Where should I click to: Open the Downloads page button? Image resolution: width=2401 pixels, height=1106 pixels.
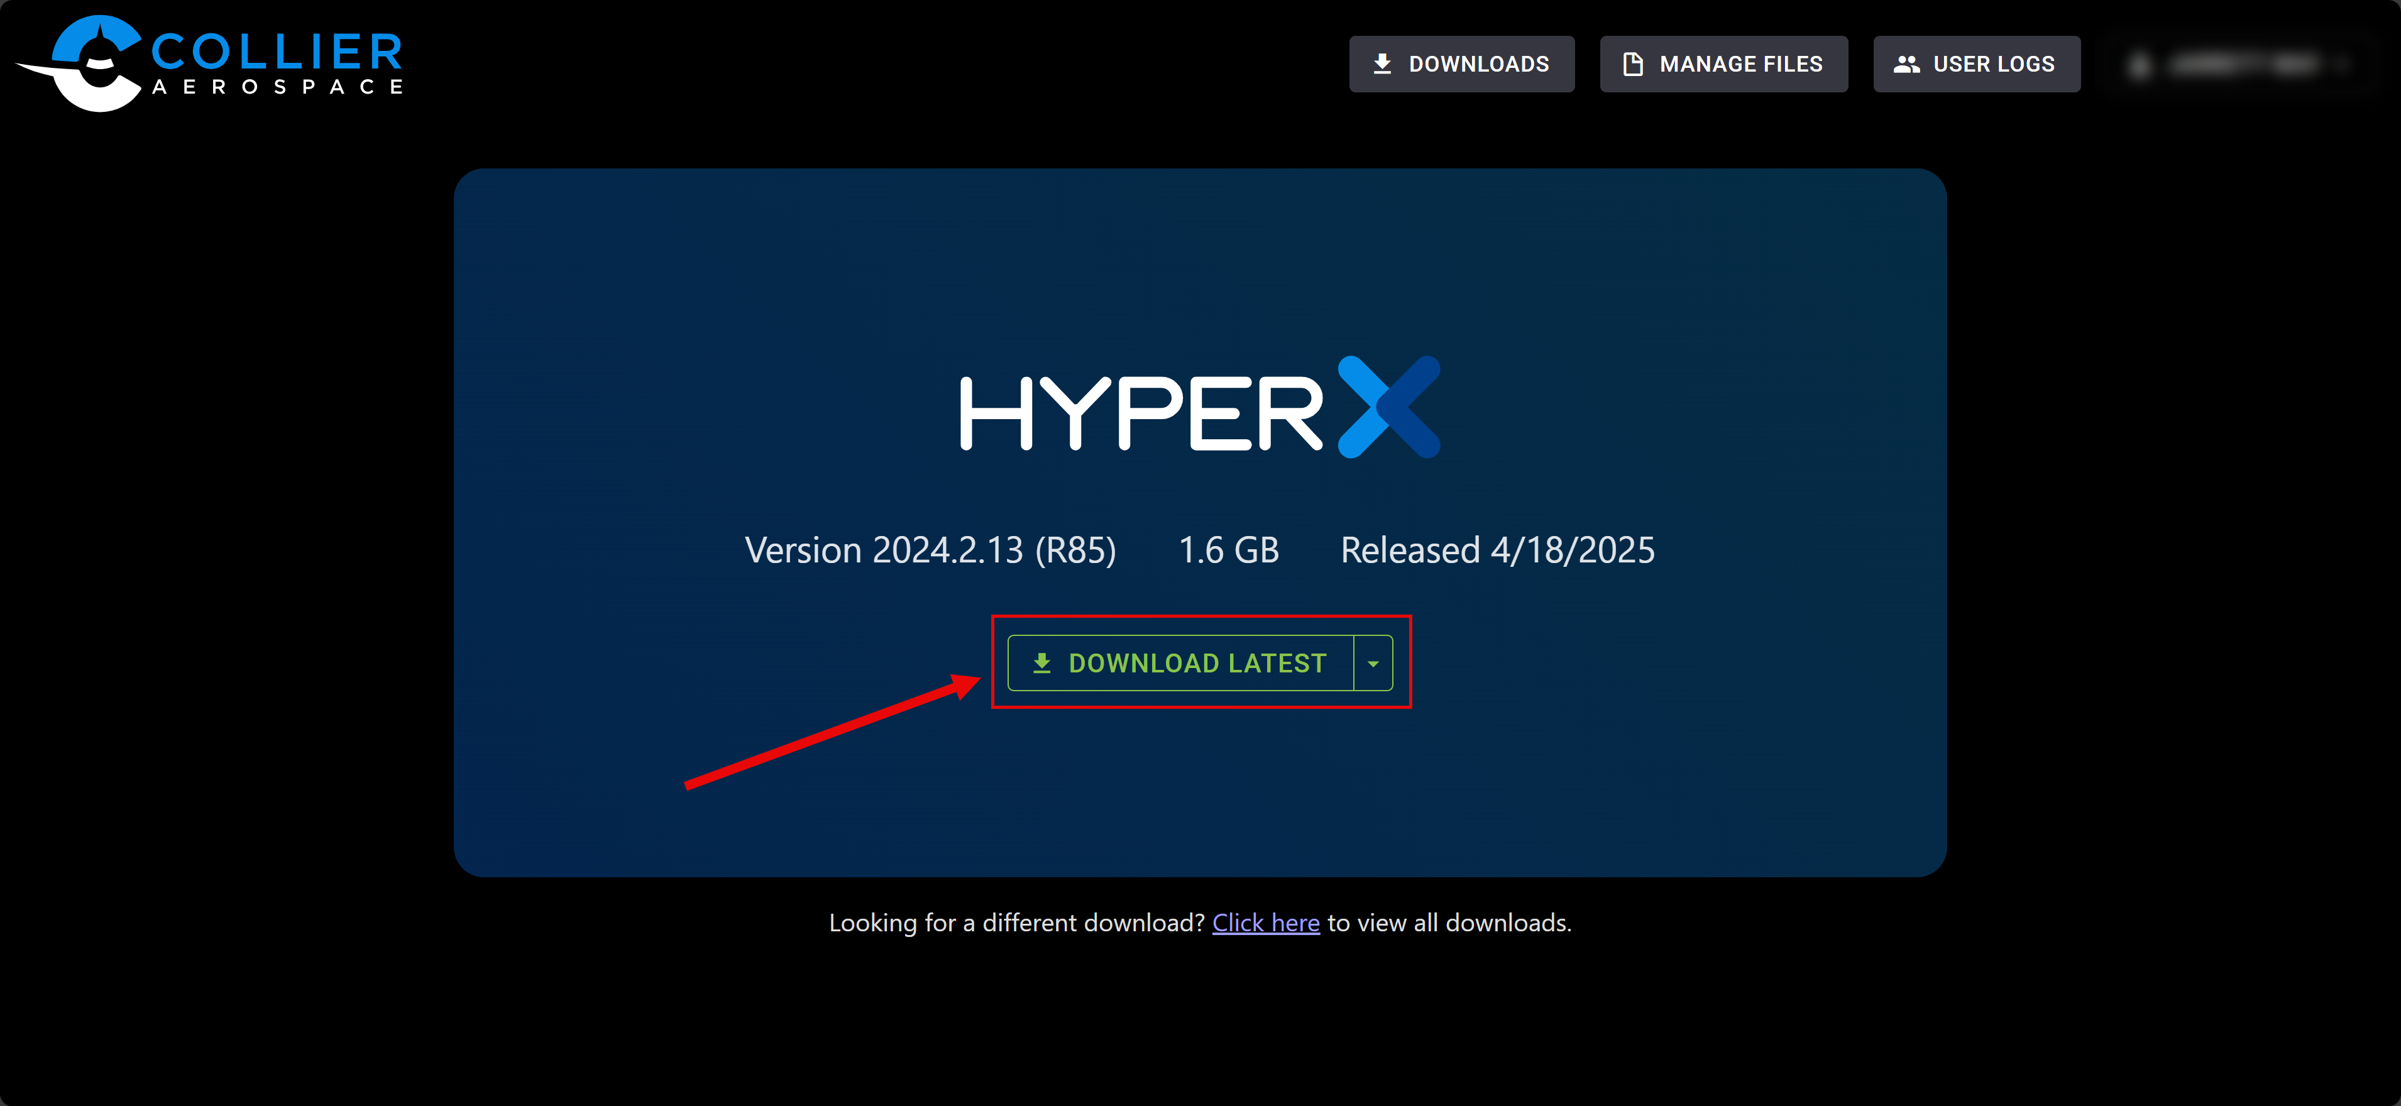point(1461,64)
